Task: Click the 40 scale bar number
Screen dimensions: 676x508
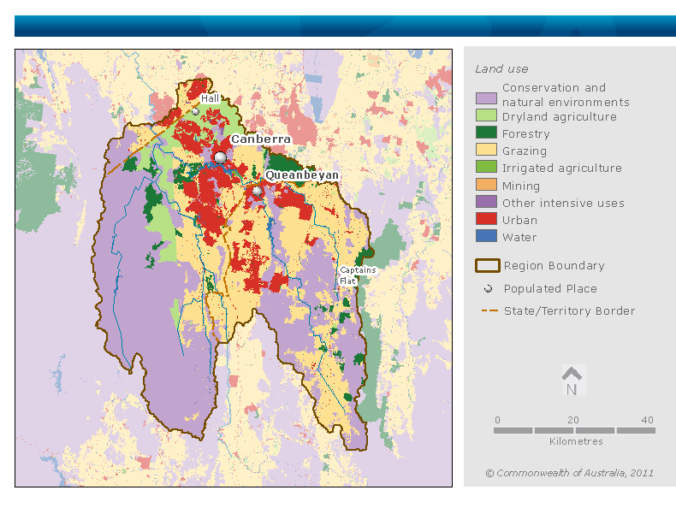Action: [648, 420]
